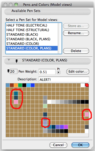Screen dimensions: 95x151
Task: Click the pen icon beside pen number 20
Action: pos(8,71)
